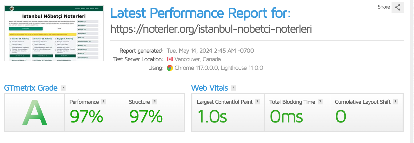Click the Share text label

[x=384, y=7]
